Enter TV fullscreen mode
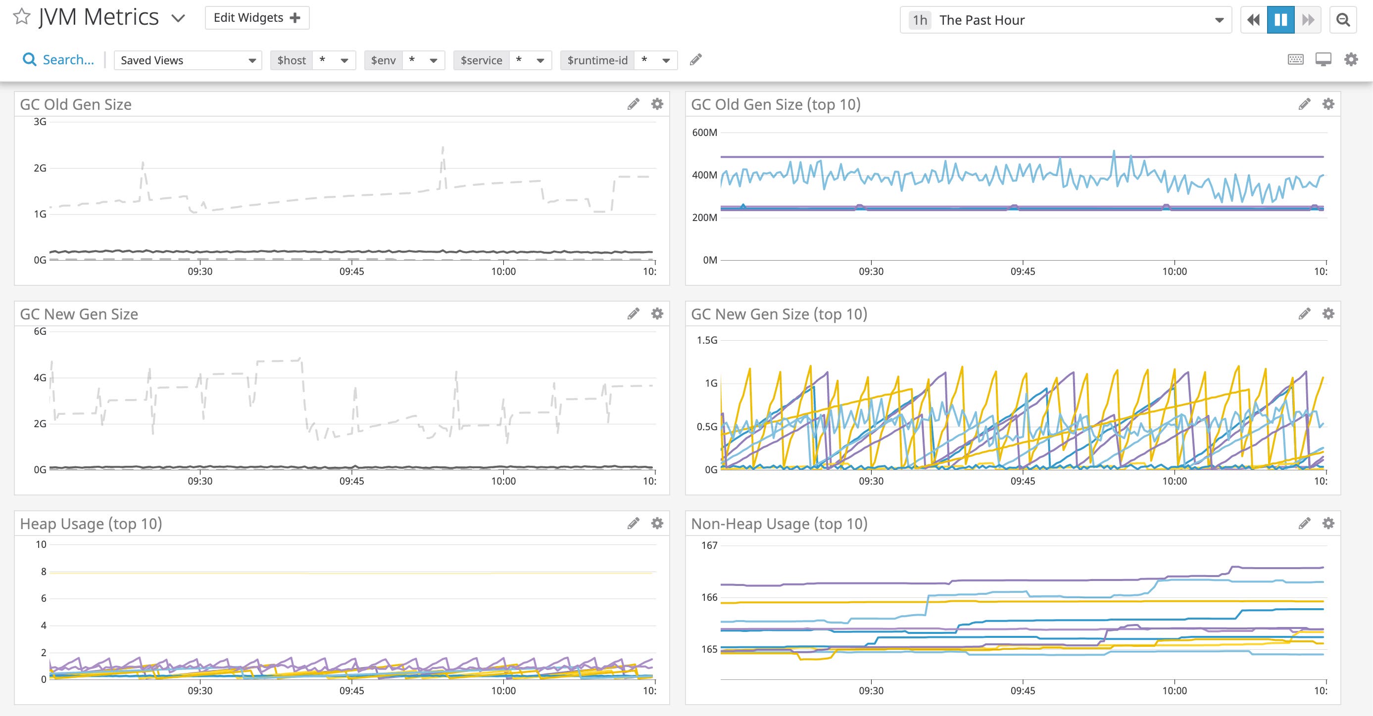 (1324, 60)
